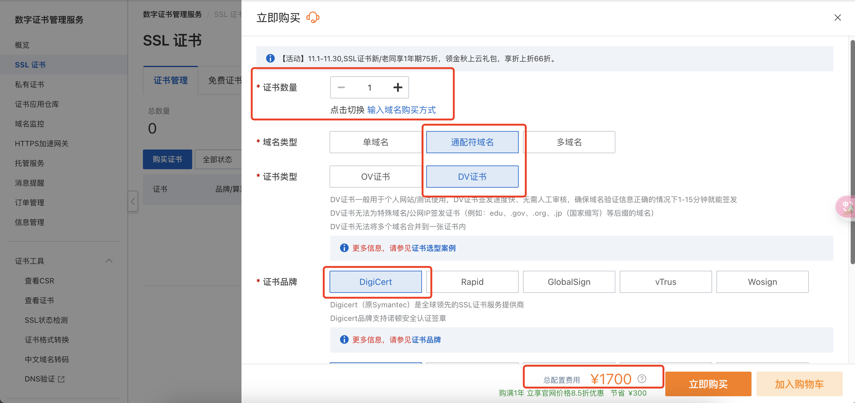The image size is (855, 403).
Task: Collapse the left sidebar with arrow handle
Action: click(x=133, y=201)
